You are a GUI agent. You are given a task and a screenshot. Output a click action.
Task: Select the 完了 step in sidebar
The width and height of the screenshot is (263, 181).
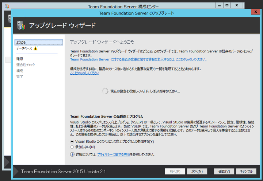(x=19, y=77)
